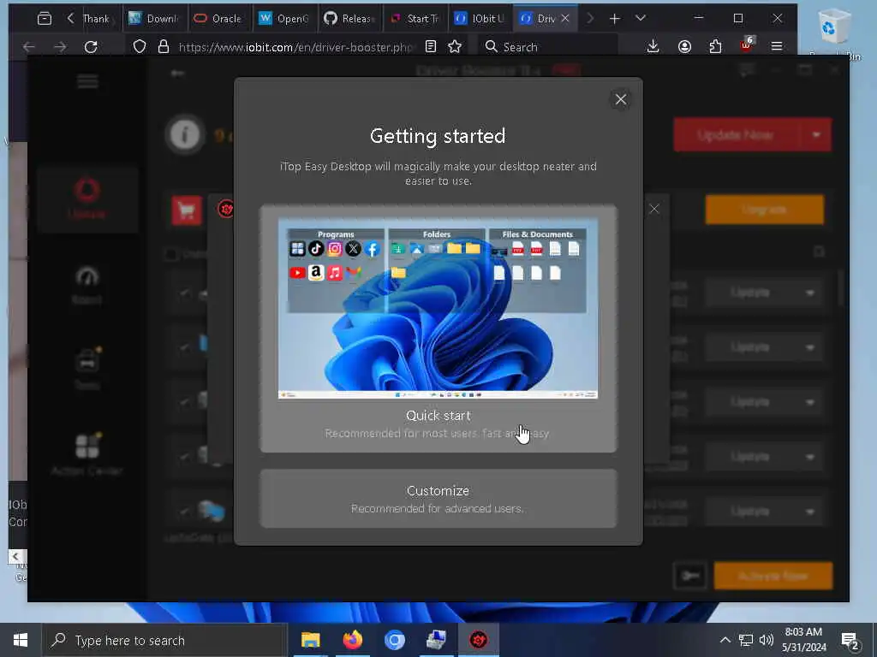Open Action Center in the sidebar
Screen dimensions: 877x657
(x=87, y=453)
